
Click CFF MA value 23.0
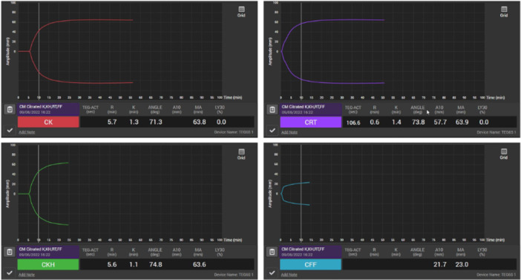[462, 264]
